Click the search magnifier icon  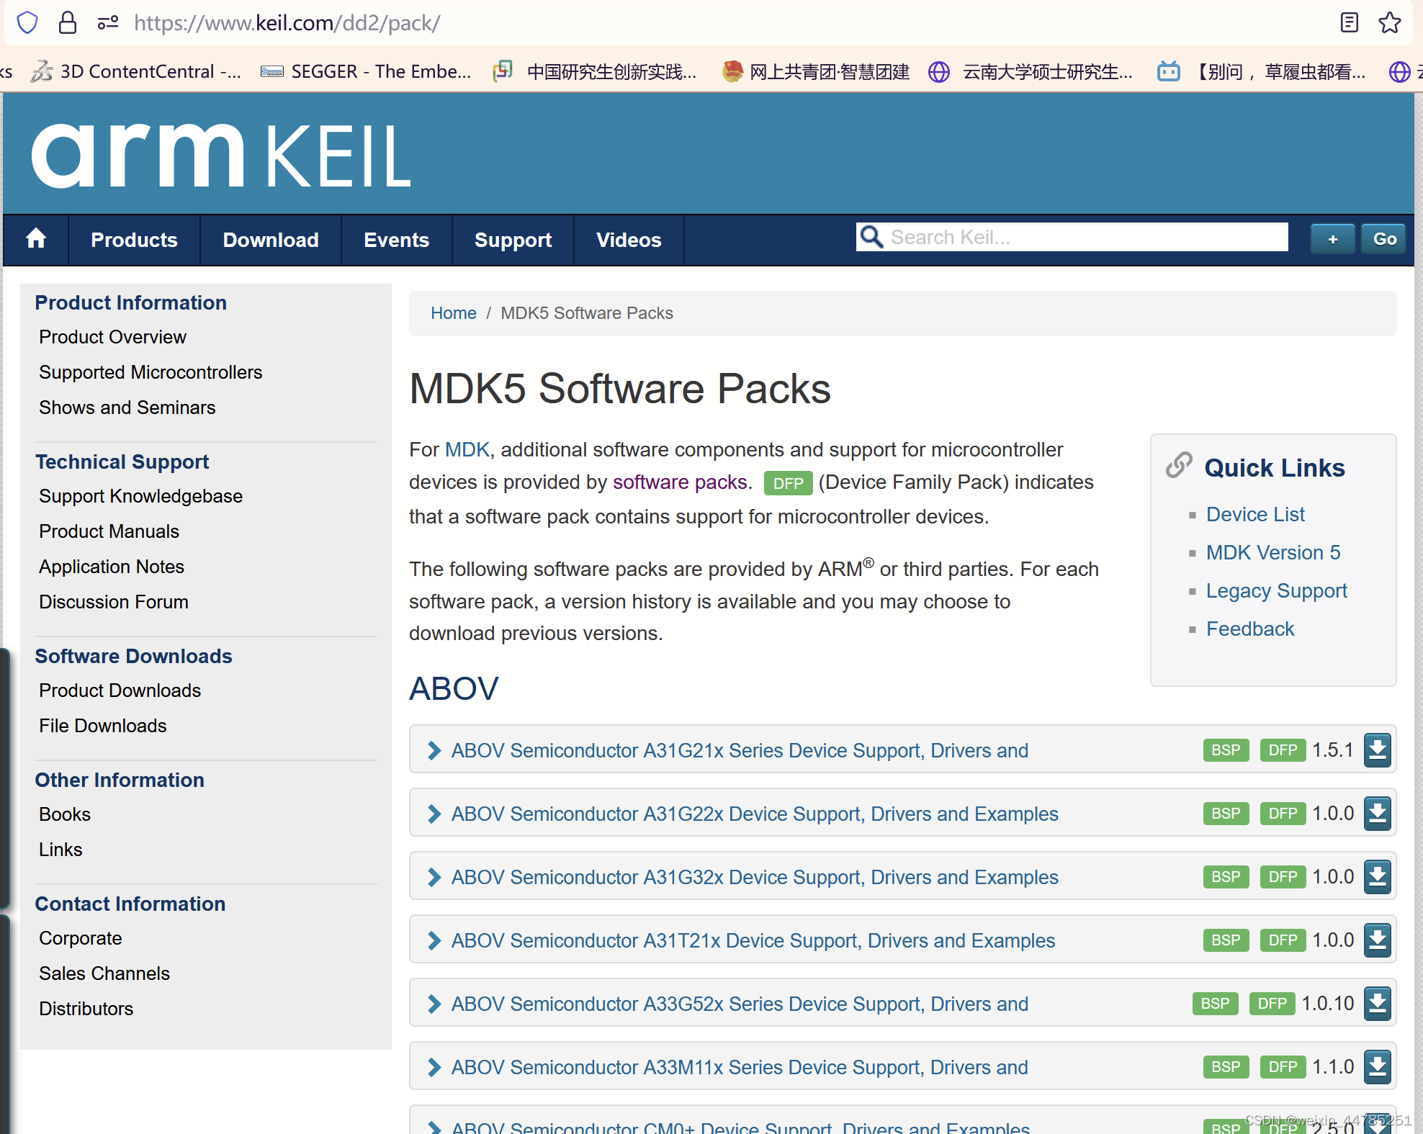pyautogui.click(x=872, y=237)
